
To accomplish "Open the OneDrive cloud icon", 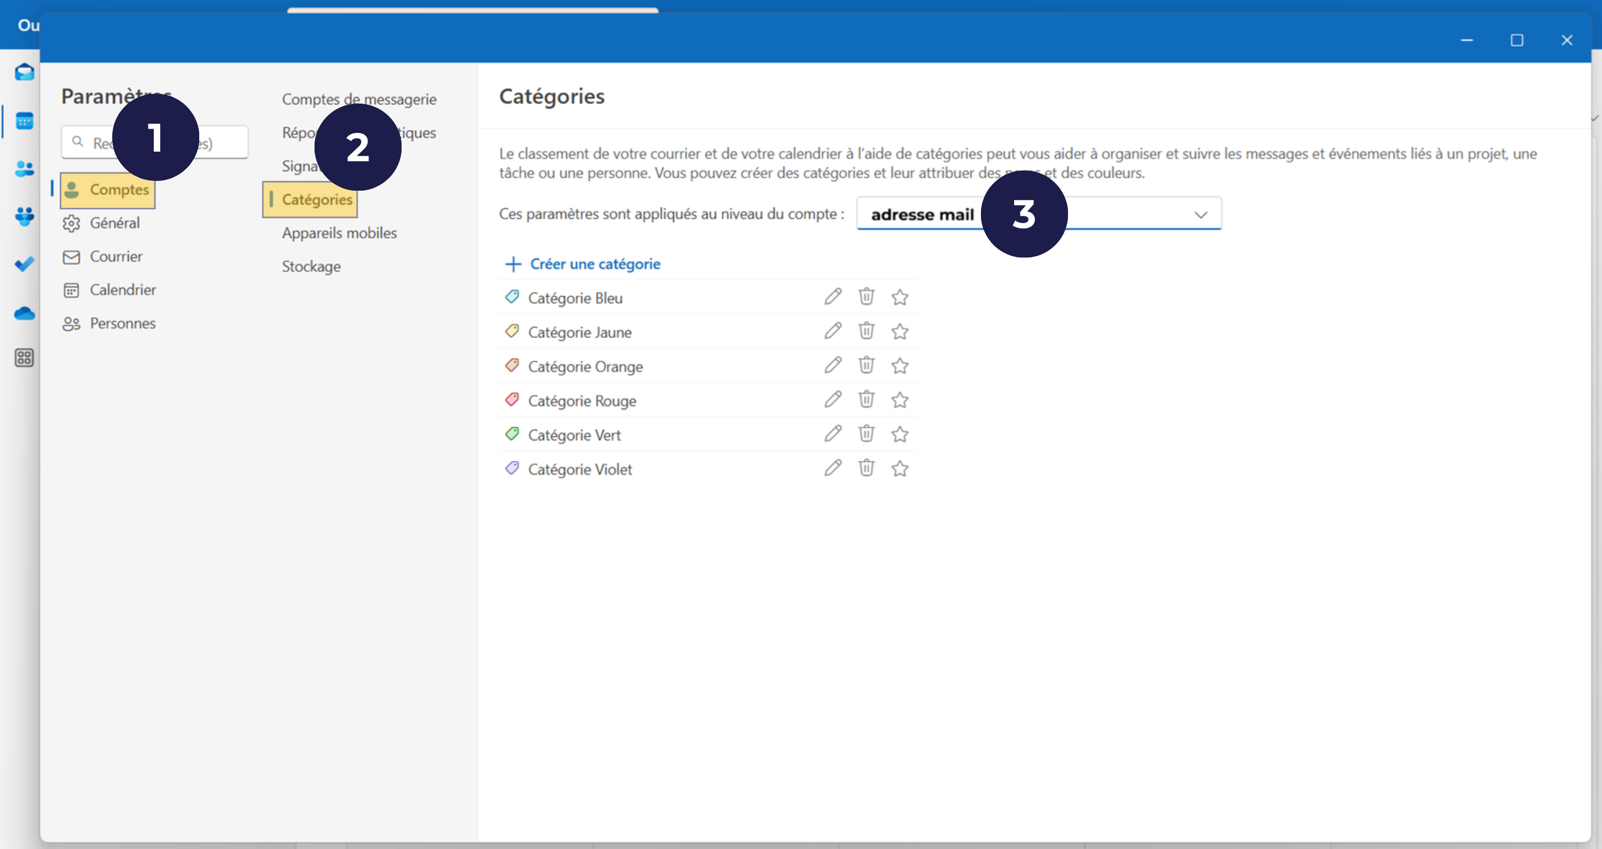I will pos(24,313).
